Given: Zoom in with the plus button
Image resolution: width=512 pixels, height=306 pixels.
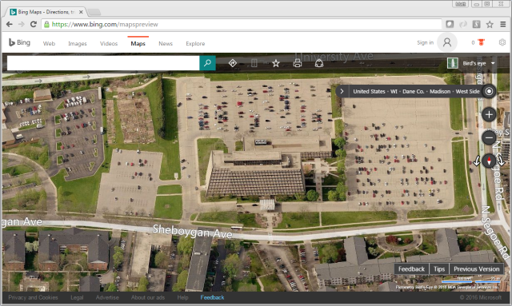Looking at the screenshot, I should (x=489, y=114).
